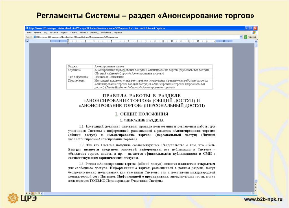
Task: Click the select browse object button
Action: (256, 187)
